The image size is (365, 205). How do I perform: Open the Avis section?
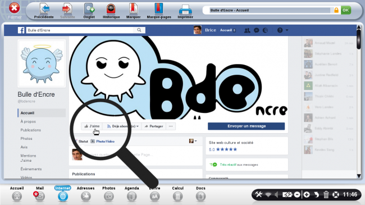point(24,147)
